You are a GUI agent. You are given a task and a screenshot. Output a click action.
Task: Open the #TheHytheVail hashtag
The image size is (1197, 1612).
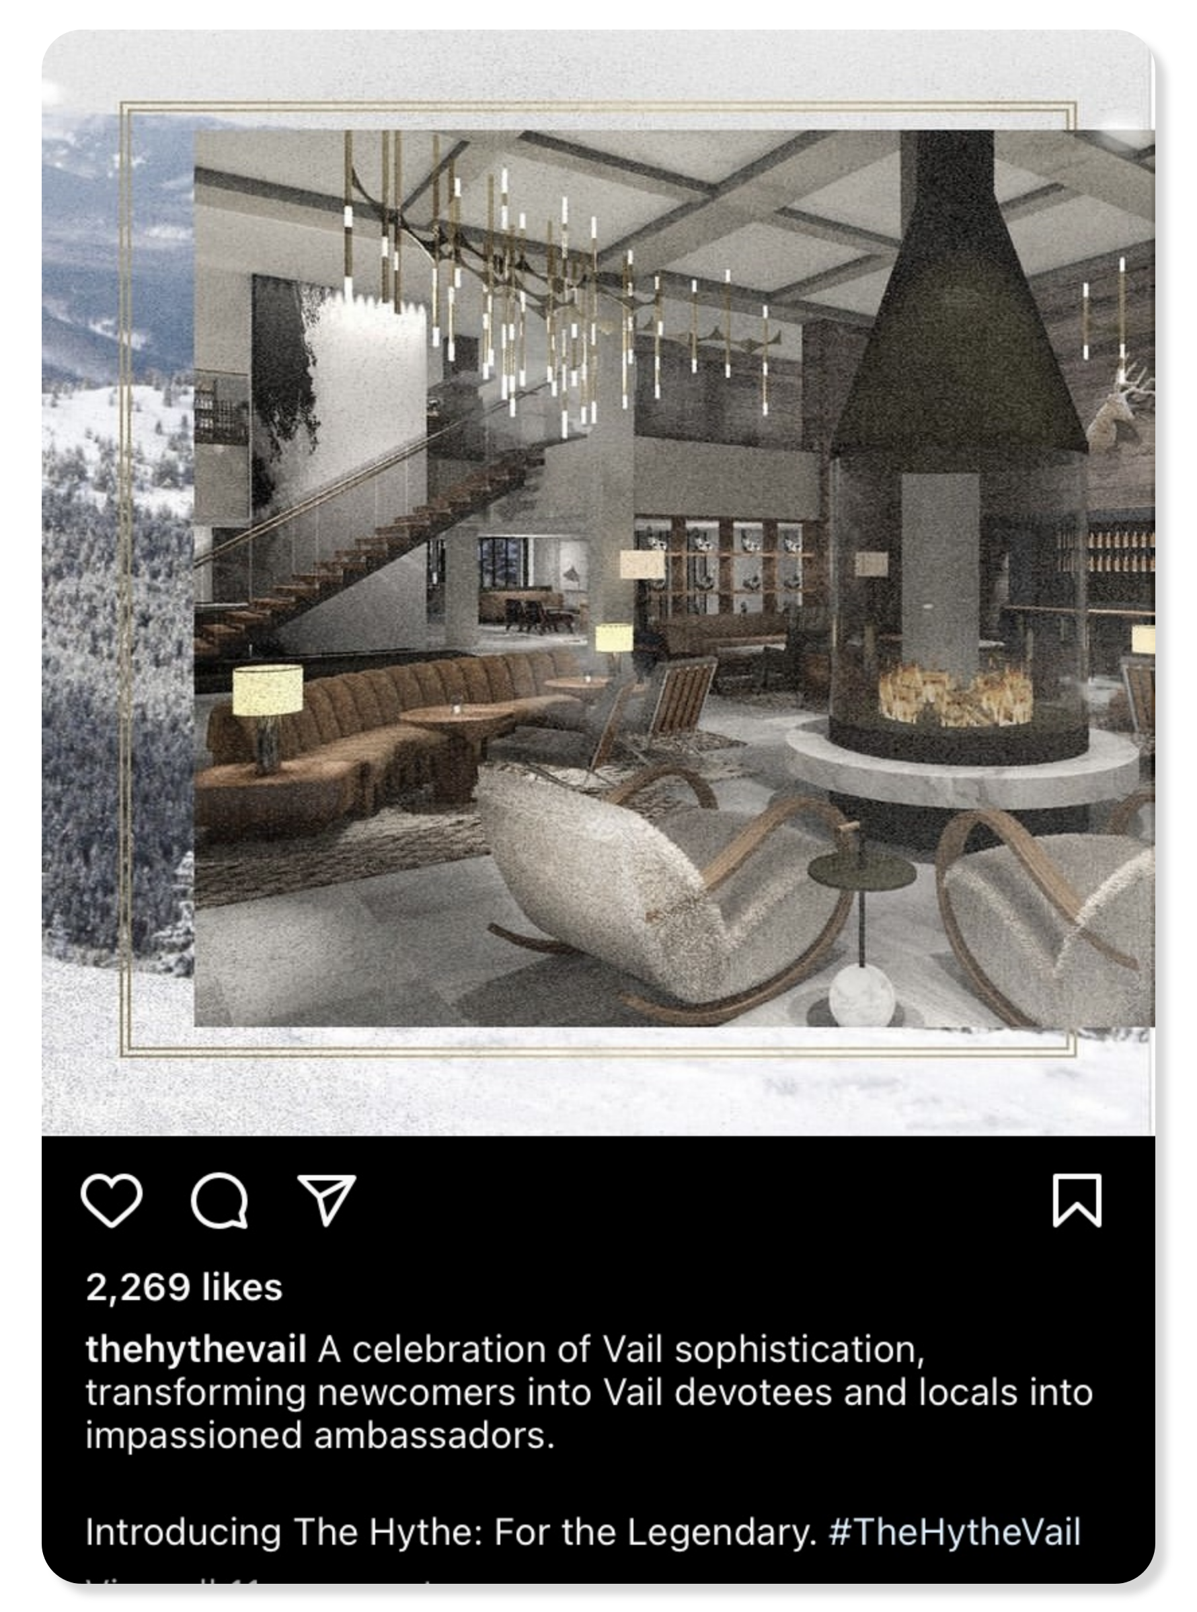click(955, 1531)
